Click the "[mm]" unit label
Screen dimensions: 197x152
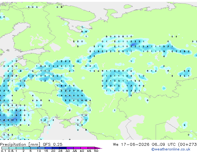(x=34, y=145)
